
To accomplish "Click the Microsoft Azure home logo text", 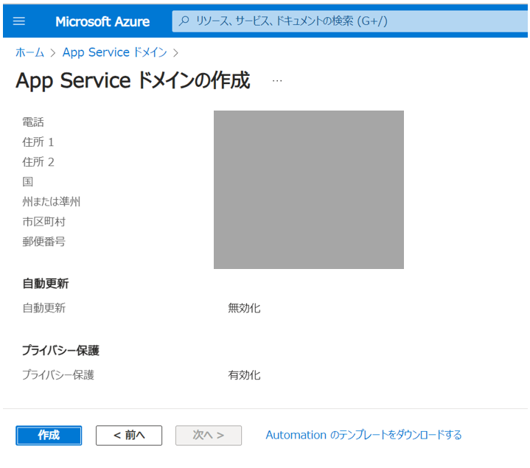I will coord(102,21).
